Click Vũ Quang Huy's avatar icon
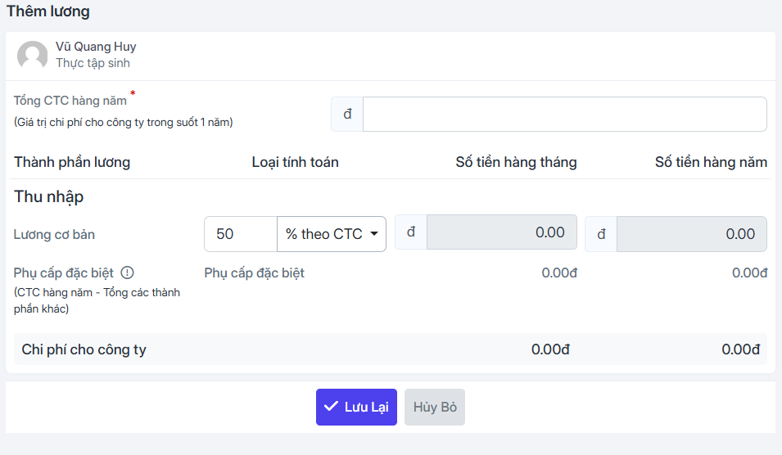 coord(33,55)
